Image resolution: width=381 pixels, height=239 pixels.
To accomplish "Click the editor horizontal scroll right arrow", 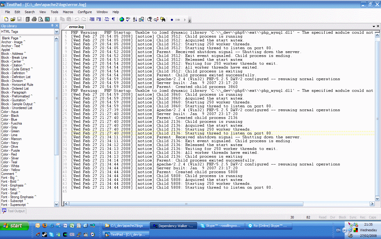I will coord(372,204).
